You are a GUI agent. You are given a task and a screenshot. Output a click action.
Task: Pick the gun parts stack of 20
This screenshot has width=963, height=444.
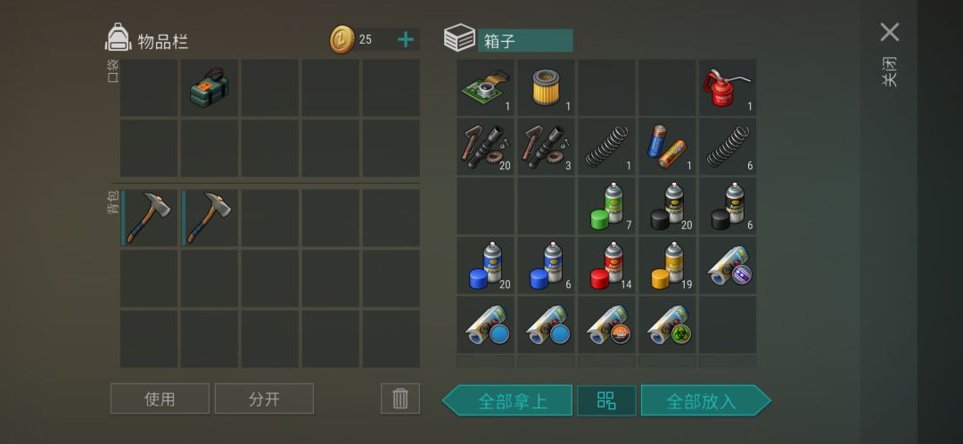click(x=486, y=147)
